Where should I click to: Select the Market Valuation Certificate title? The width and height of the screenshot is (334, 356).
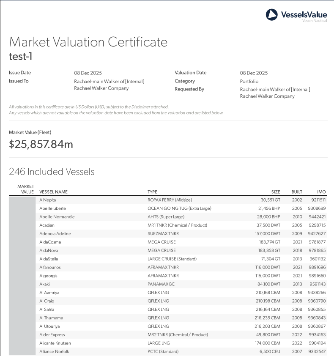click(x=88, y=42)
